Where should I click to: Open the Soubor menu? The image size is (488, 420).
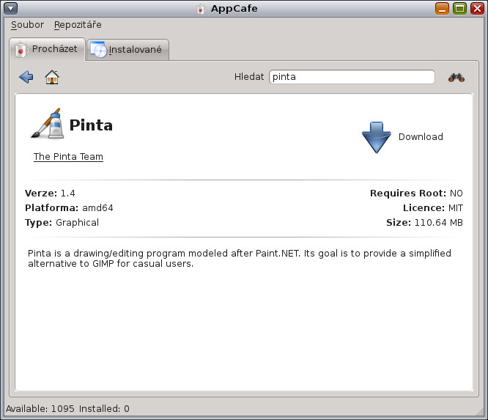[x=27, y=25]
